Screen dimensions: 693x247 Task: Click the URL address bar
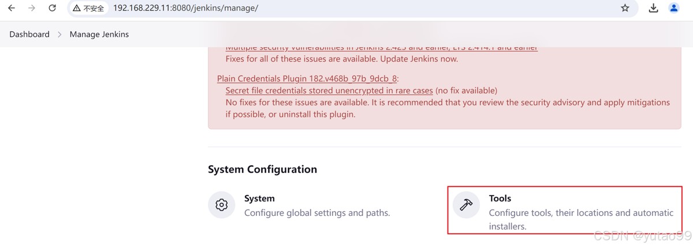346,8
